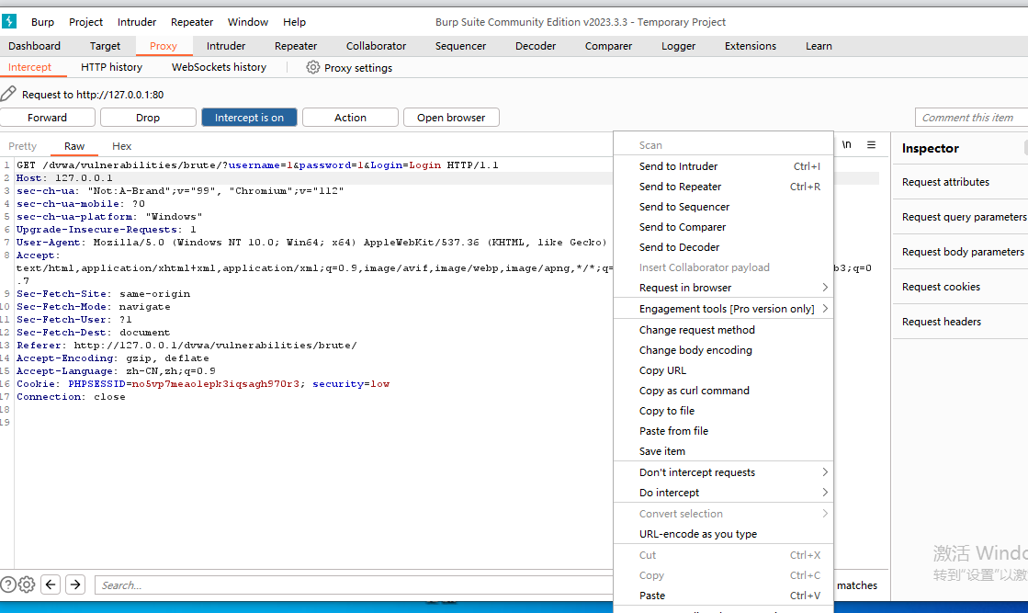Select Copy URL from context menu
Image resolution: width=1028 pixels, height=613 pixels.
pos(723,370)
